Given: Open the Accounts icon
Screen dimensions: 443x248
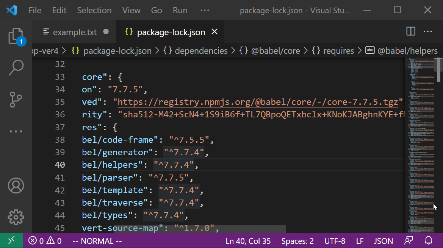Looking at the screenshot, I should pos(16,186).
